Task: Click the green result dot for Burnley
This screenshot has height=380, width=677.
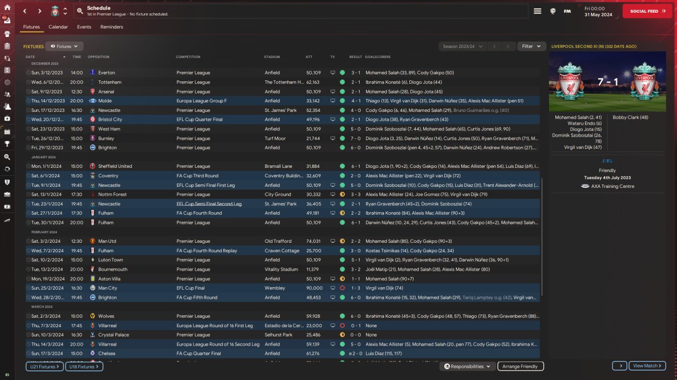Action: pos(342,138)
